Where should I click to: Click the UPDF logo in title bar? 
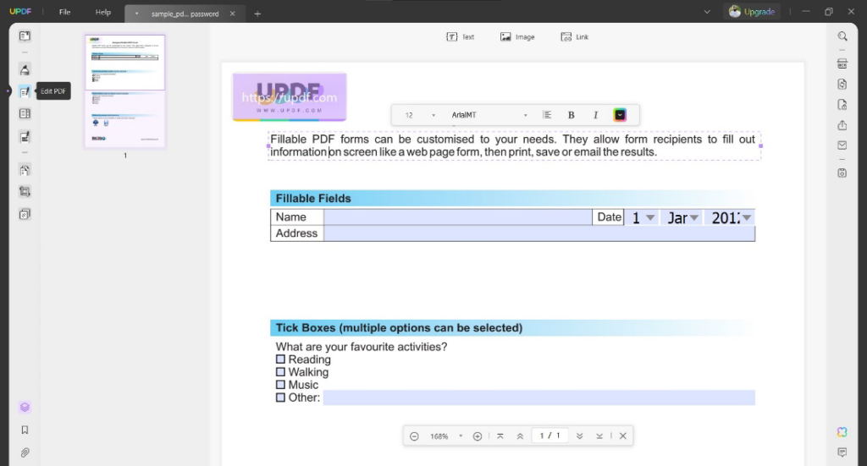click(20, 12)
